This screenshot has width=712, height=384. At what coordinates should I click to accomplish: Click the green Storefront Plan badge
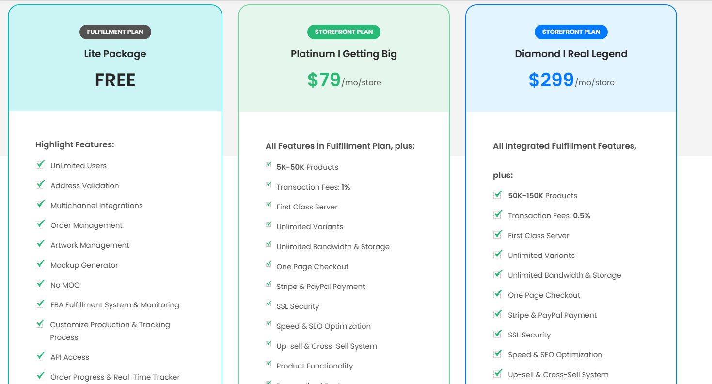[x=344, y=32]
